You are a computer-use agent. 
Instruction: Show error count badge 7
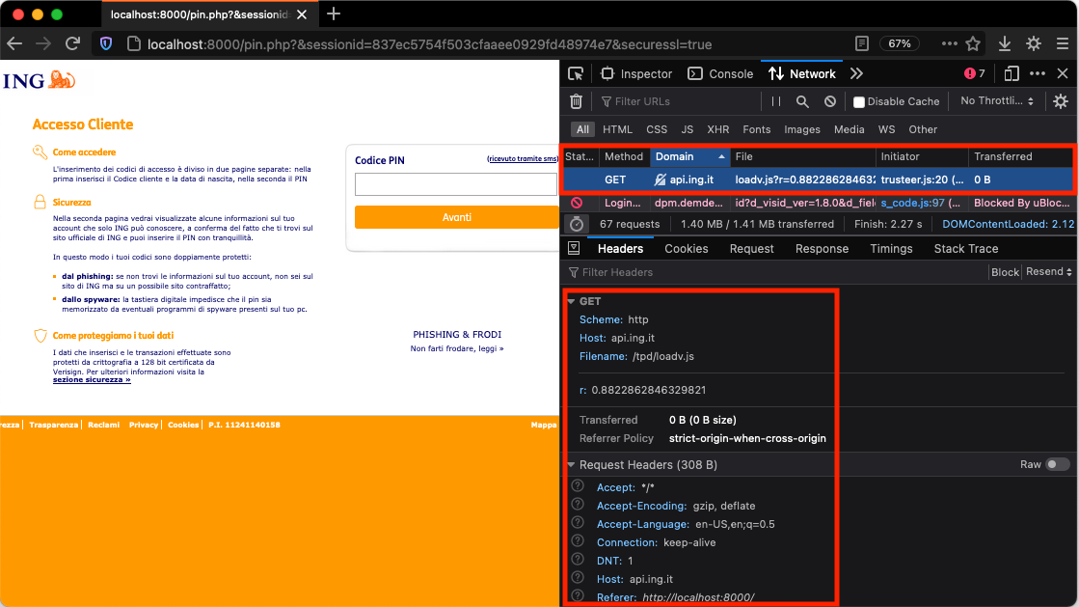pos(975,73)
